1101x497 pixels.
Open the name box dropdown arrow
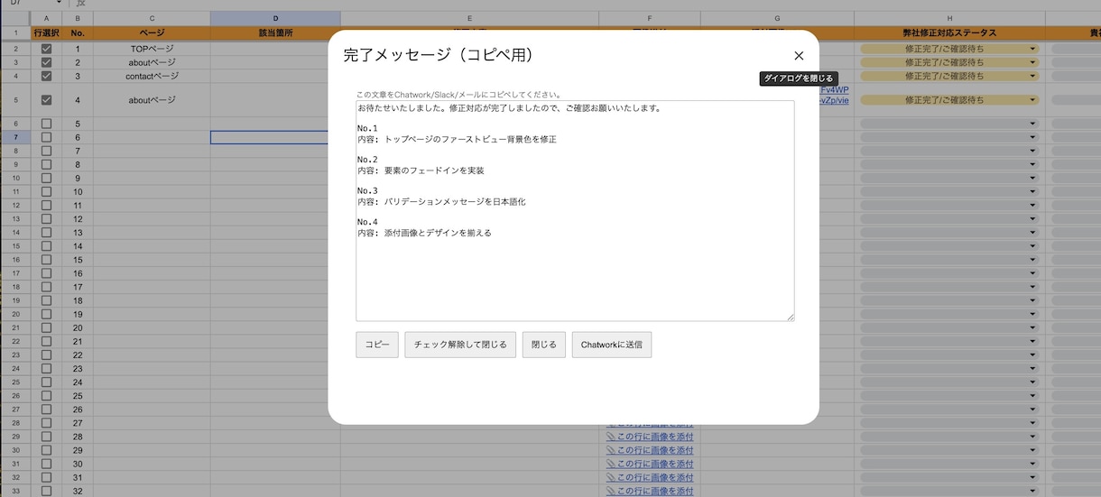pos(60,4)
